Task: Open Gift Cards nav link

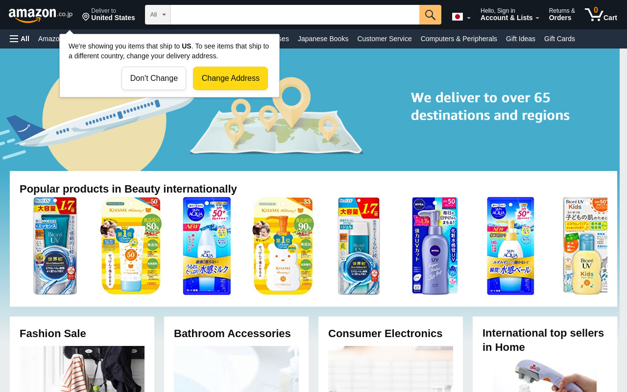Action: coord(559,39)
